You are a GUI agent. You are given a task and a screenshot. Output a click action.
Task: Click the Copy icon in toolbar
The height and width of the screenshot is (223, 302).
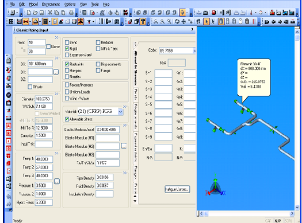pos(56,13)
